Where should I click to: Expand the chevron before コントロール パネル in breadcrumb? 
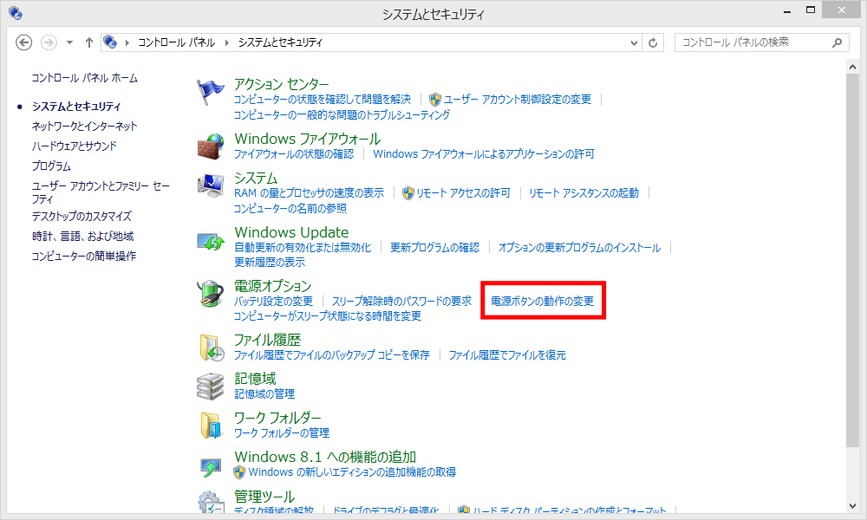tap(127, 42)
